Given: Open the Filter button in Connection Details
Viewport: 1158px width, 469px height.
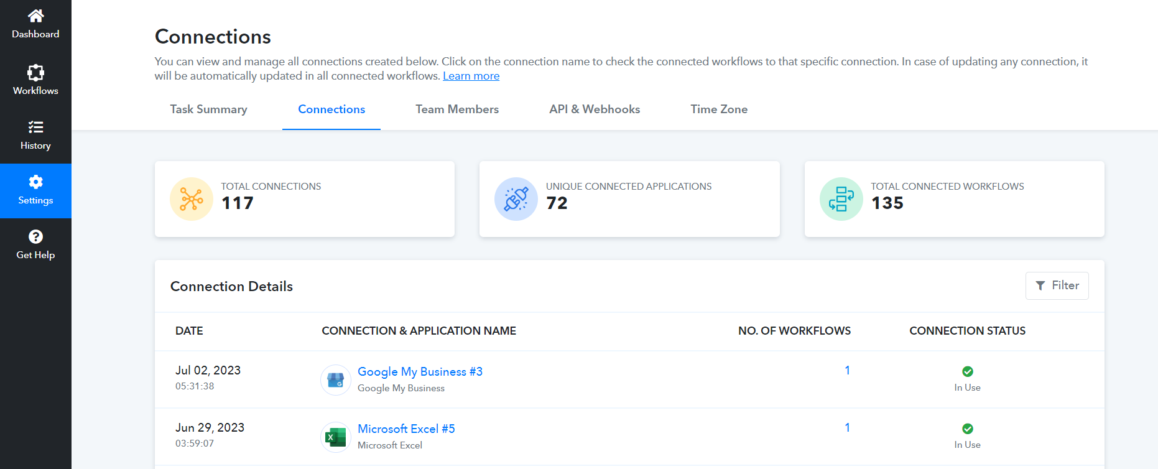Looking at the screenshot, I should point(1057,286).
